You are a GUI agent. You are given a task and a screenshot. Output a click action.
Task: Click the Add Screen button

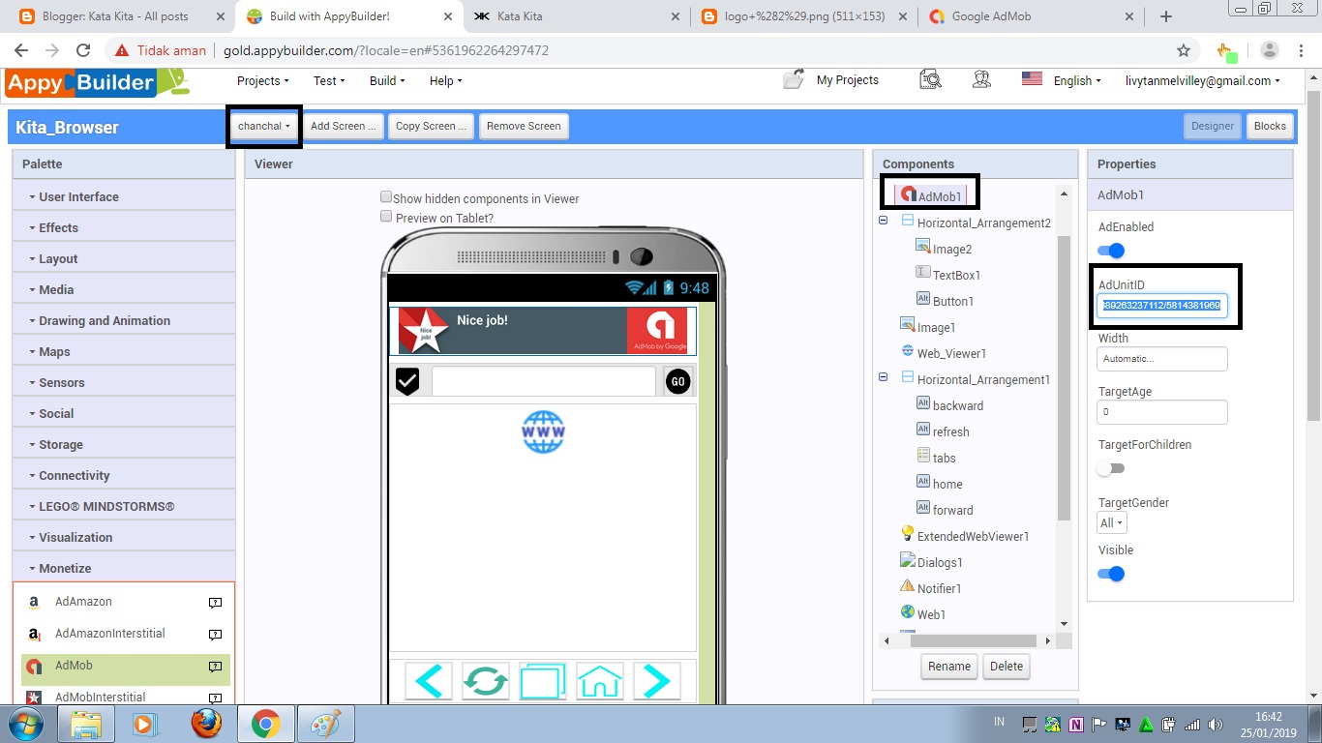344,126
